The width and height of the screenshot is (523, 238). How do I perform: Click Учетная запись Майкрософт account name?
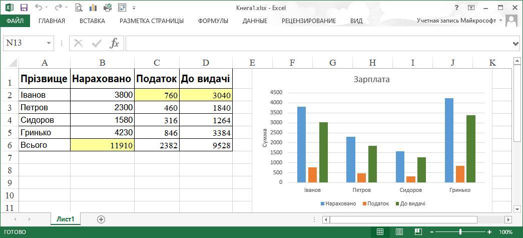click(x=456, y=21)
